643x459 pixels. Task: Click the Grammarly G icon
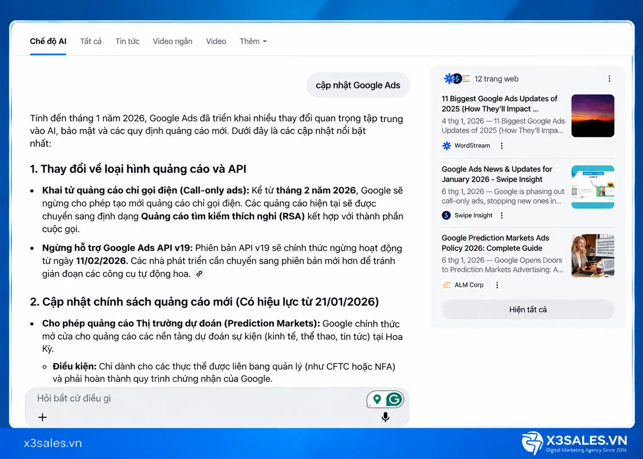click(x=394, y=399)
